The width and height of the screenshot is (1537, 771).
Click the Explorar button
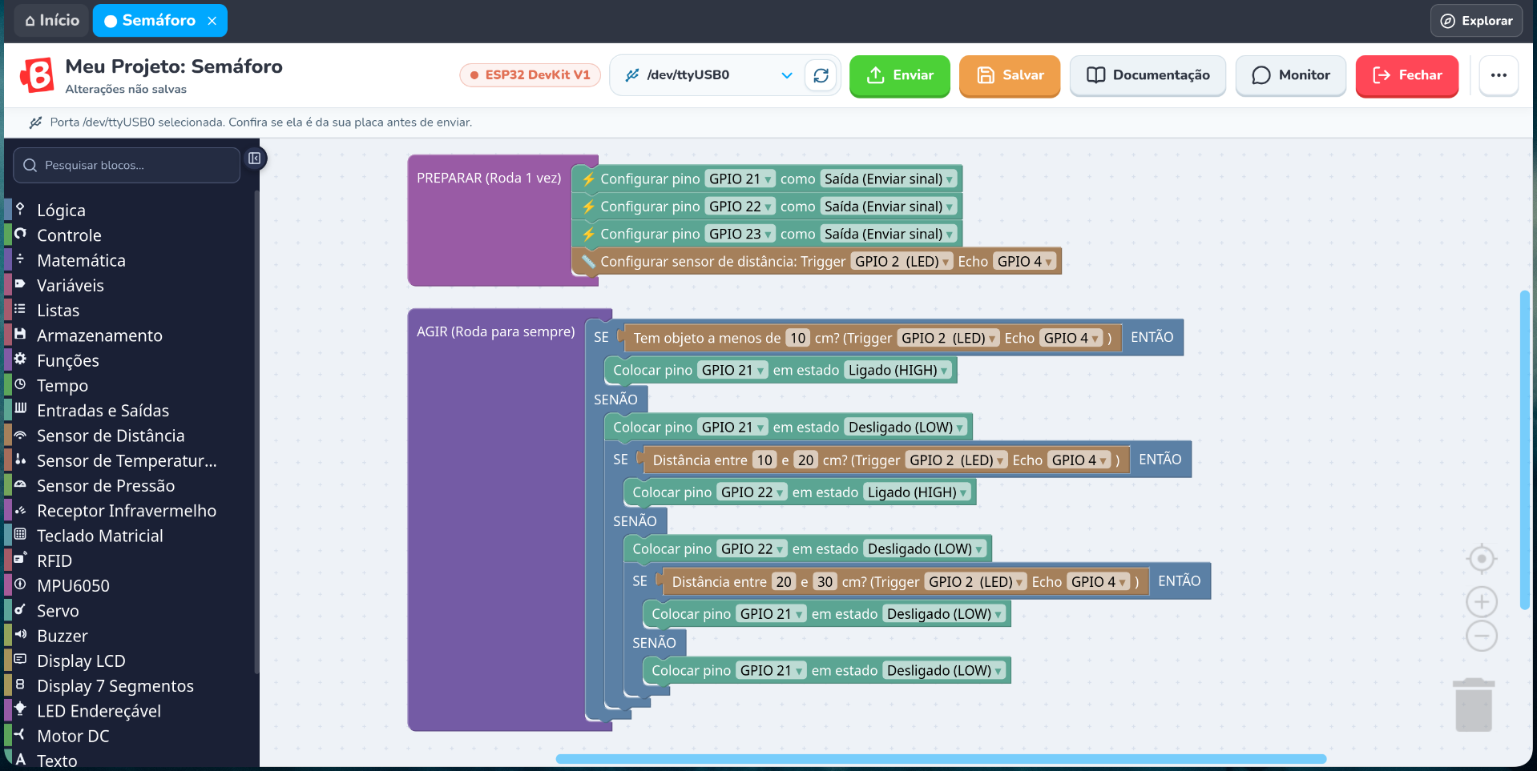pos(1476,21)
